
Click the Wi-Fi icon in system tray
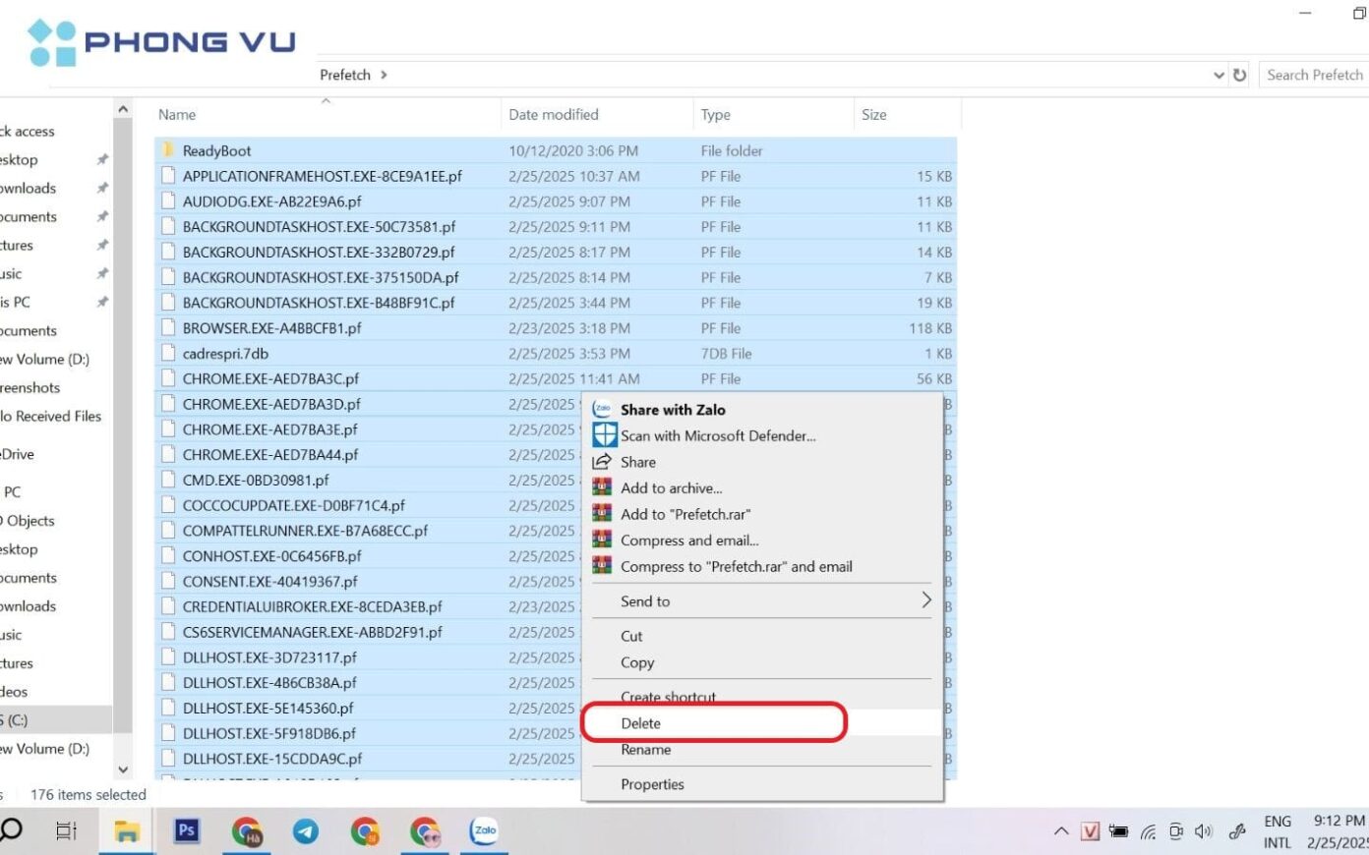point(1147,830)
